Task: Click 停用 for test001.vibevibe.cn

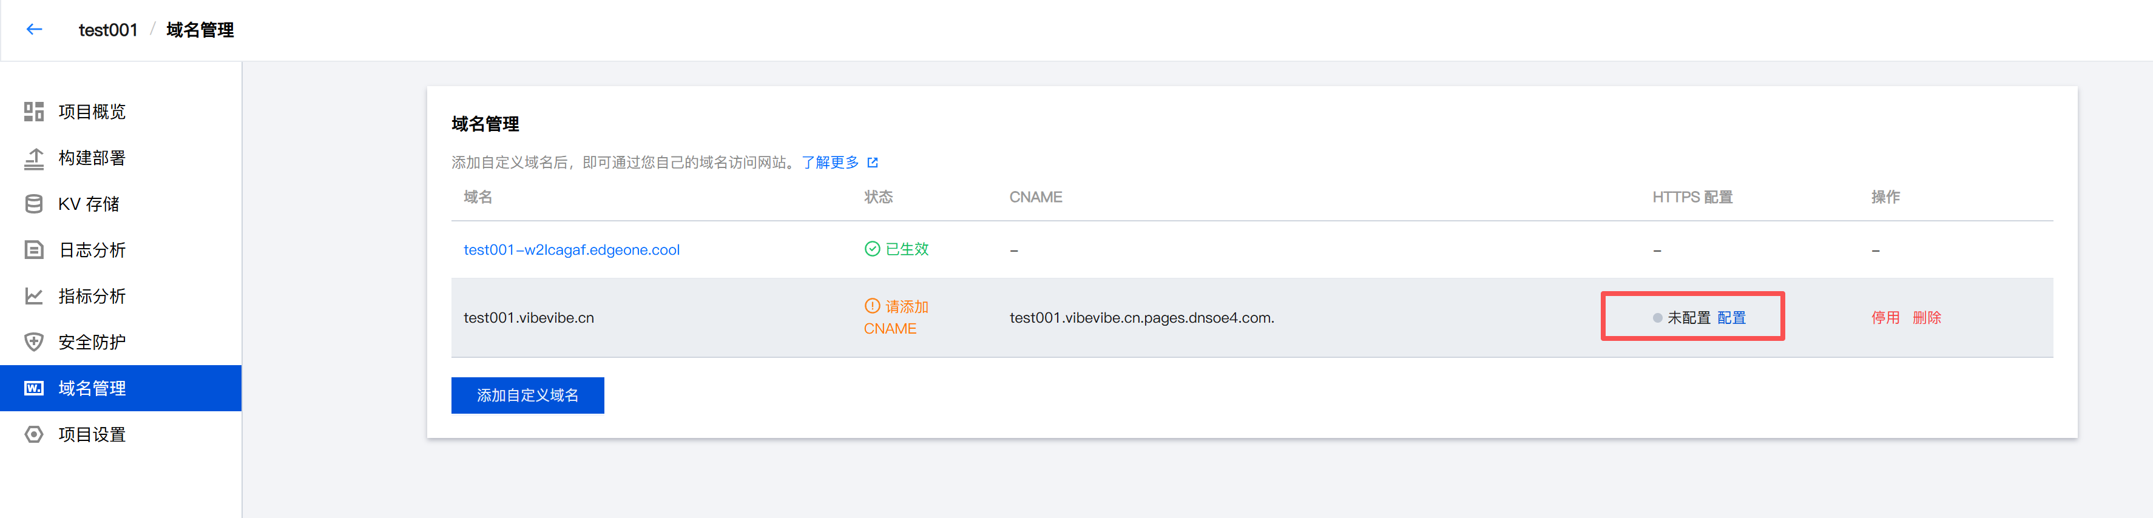Action: tap(1885, 317)
